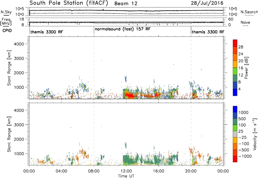The image size is (258, 178).
Task: Click the '12' tick on Power colorbar
Action: tap(241, 75)
